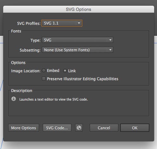Select the Embed image location option
The width and height of the screenshot is (157, 149).
44,70
